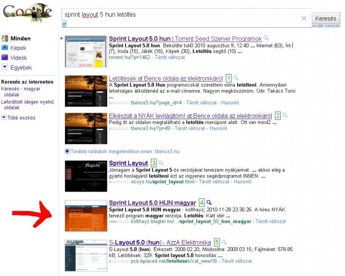Screen dimensions: 345x276
Task: Preview magnifier for Letöltések at Bence result
Action: [236, 78]
